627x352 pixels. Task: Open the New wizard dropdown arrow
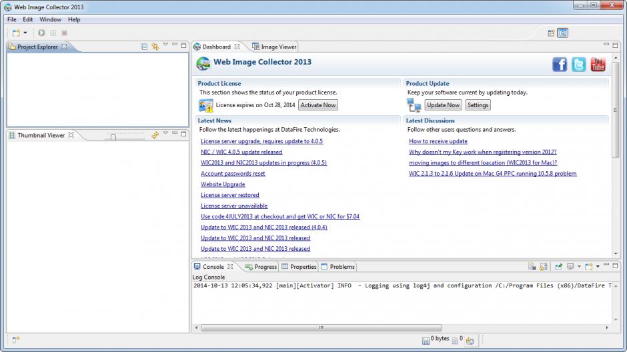[25, 33]
